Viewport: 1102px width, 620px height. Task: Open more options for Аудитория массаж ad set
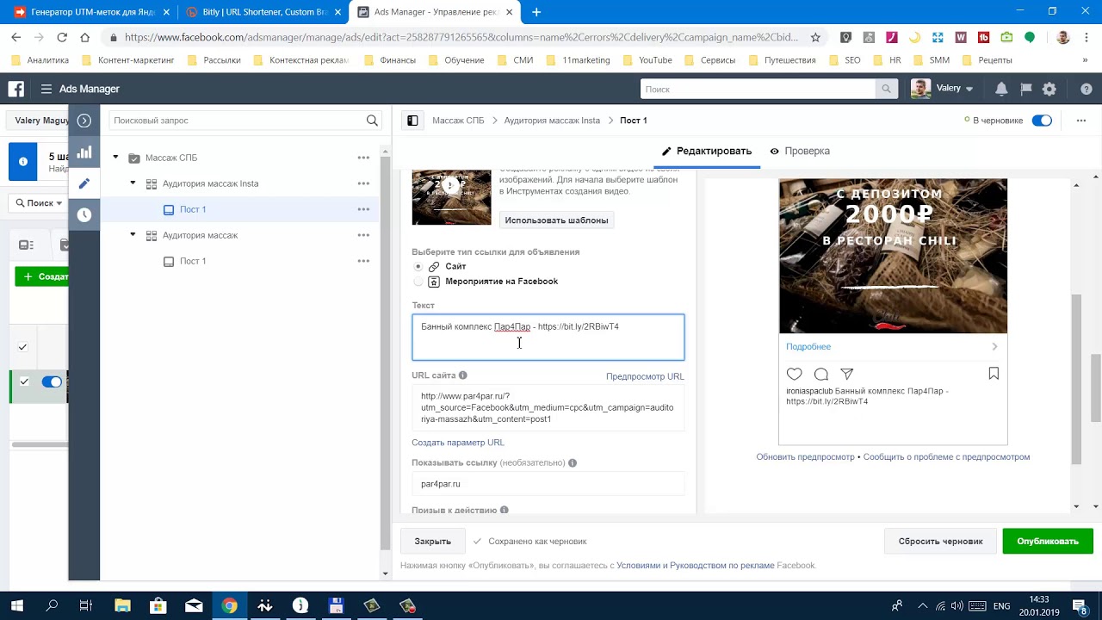363,235
